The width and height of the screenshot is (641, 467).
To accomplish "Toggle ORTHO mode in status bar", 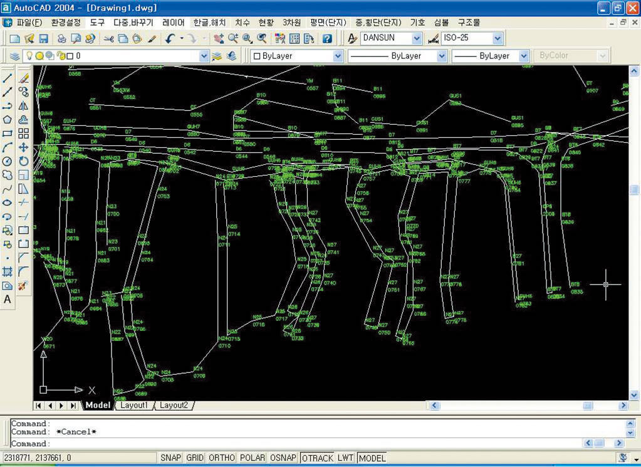I will pos(222,458).
